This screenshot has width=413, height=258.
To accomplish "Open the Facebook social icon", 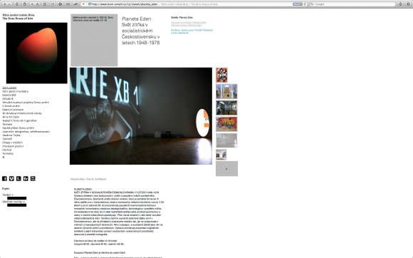I will point(4,179).
